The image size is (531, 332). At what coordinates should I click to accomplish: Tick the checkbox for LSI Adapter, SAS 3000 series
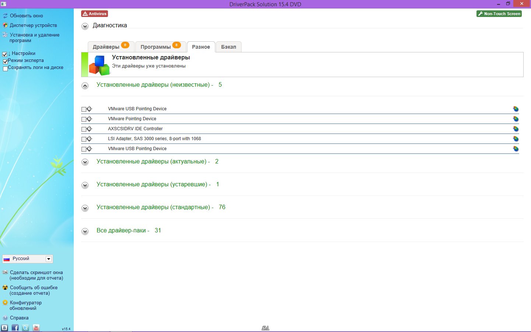coord(84,139)
